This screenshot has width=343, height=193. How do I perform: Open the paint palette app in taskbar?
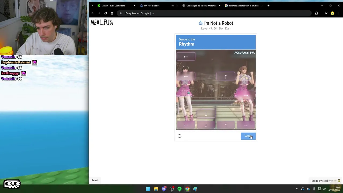pos(195,189)
